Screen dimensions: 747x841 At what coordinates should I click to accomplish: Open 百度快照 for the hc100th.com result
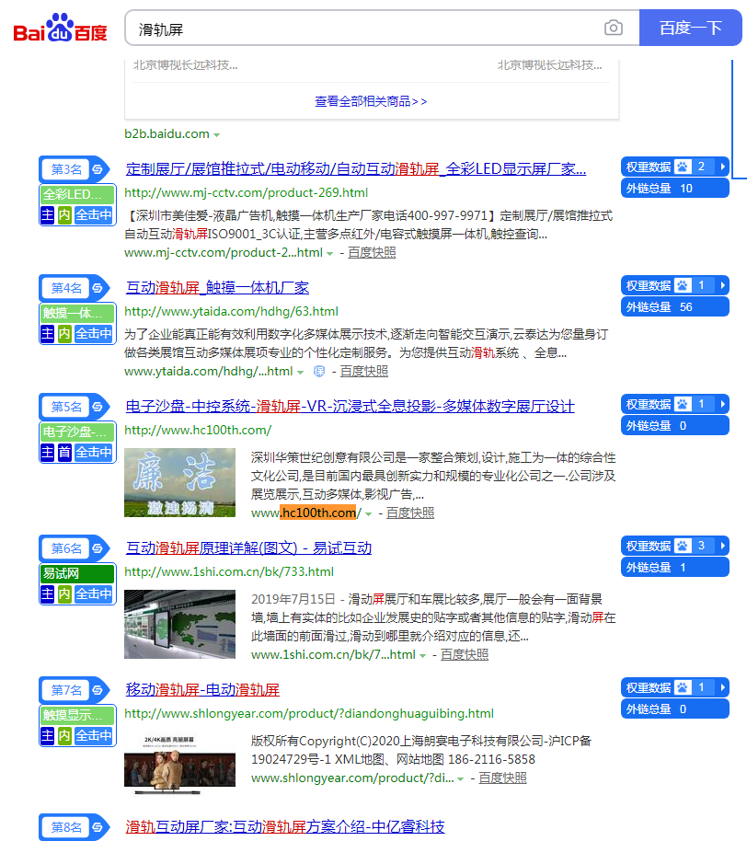pos(410,513)
